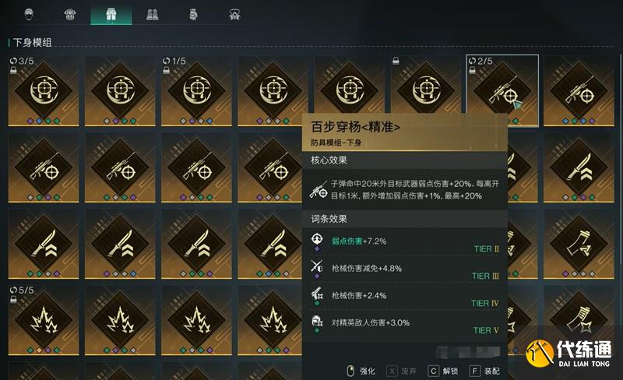Screen dimensions: 623x380
Task: Click the 解锁 unlock button
Action: 443,371
